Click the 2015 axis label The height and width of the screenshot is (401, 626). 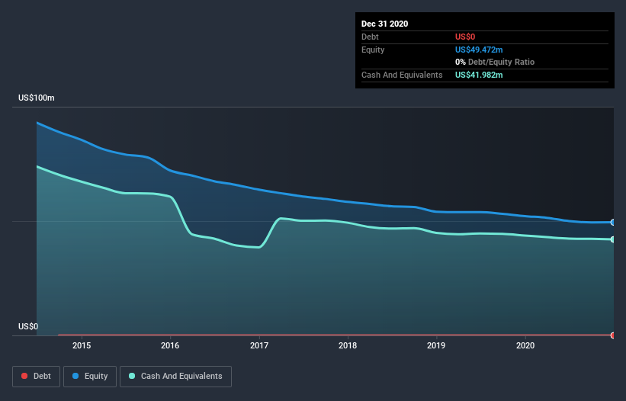coord(82,345)
